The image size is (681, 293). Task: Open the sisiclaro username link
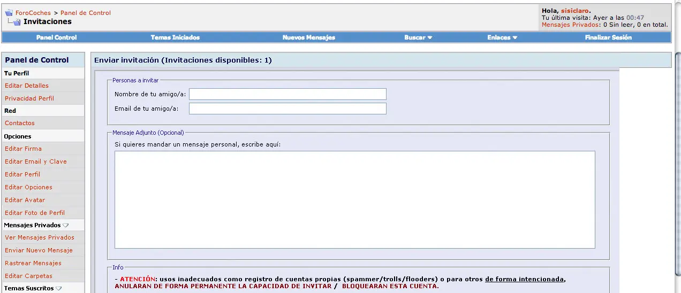point(574,11)
